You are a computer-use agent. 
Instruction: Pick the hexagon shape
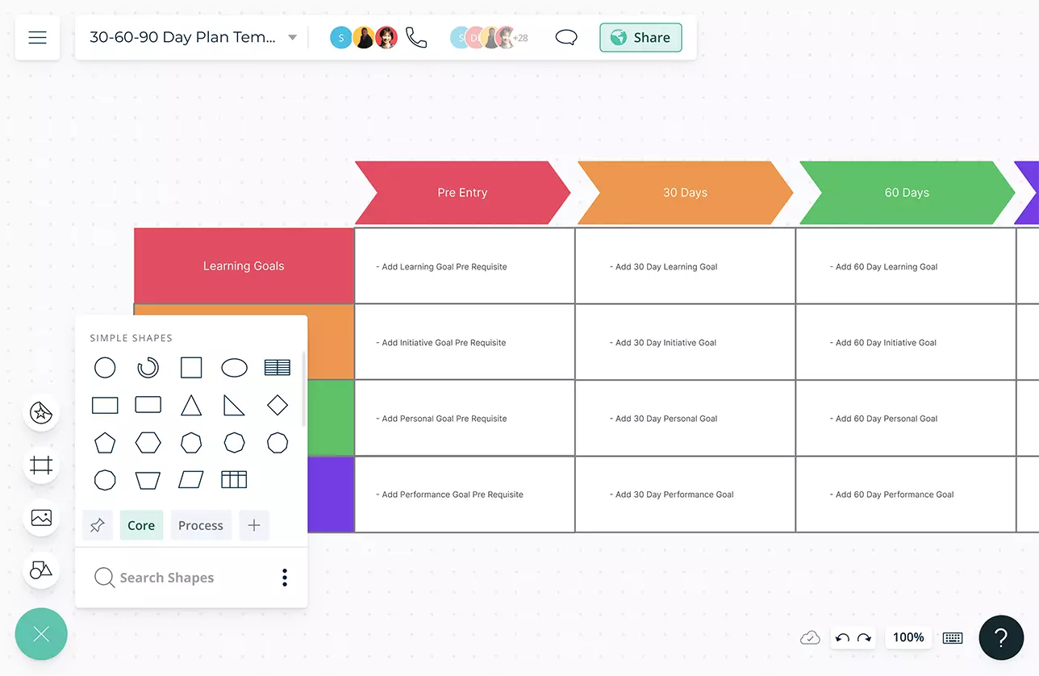point(148,443)
